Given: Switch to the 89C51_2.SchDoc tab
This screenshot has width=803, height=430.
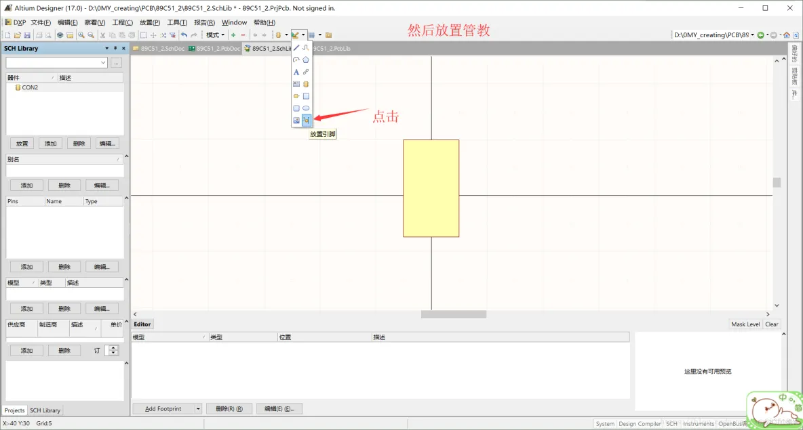Looking at the screenshot, I should tap(159, 49).
